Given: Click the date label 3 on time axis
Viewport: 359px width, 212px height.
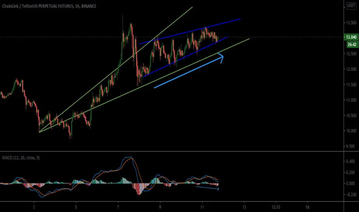Looking at the screenshot, I should (34, 207).
